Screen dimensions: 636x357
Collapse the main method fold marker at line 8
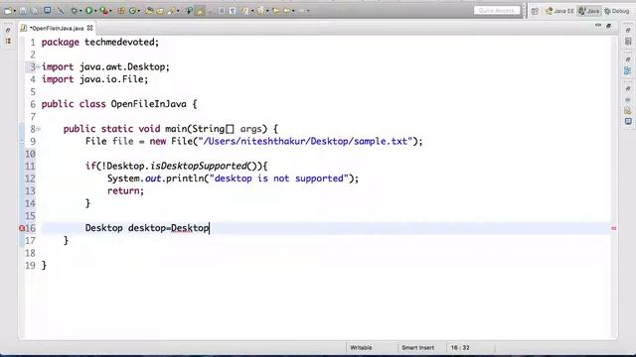[38, 129]
